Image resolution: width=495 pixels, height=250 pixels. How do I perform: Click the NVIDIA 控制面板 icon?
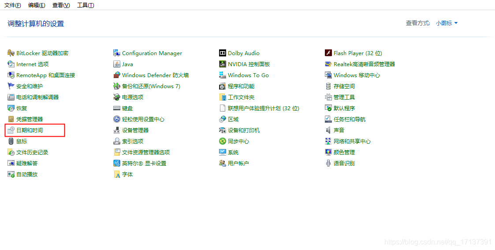tap(223, 64)
